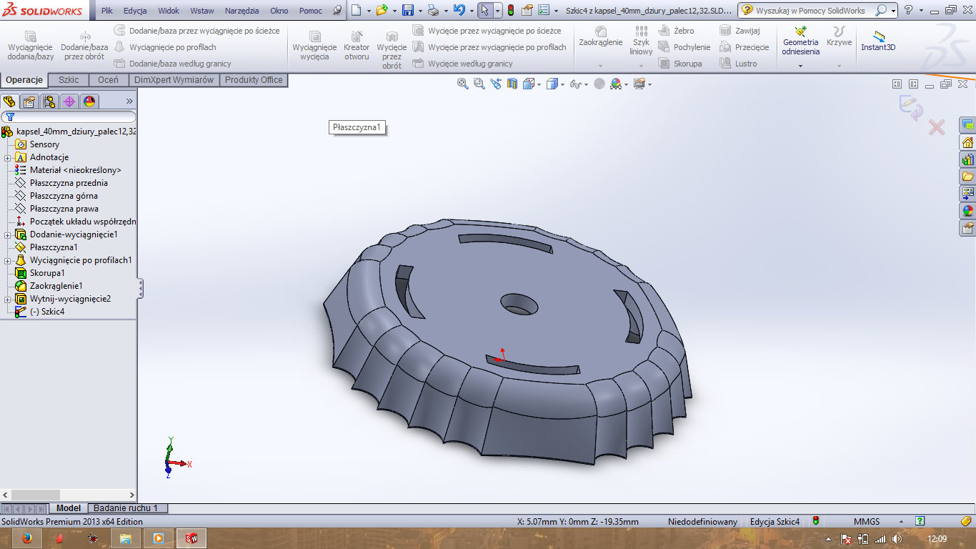Image resolution: width=976 pixels, height=549 pixels.
Task: Switch to the Produkty Office tab
Action: tap(254, 80)
